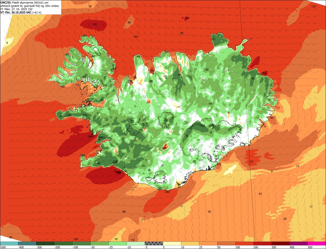Click the dark red legend swatch between 200 and 300
This screenshot has height=249, width=326.
pos(263,243)
